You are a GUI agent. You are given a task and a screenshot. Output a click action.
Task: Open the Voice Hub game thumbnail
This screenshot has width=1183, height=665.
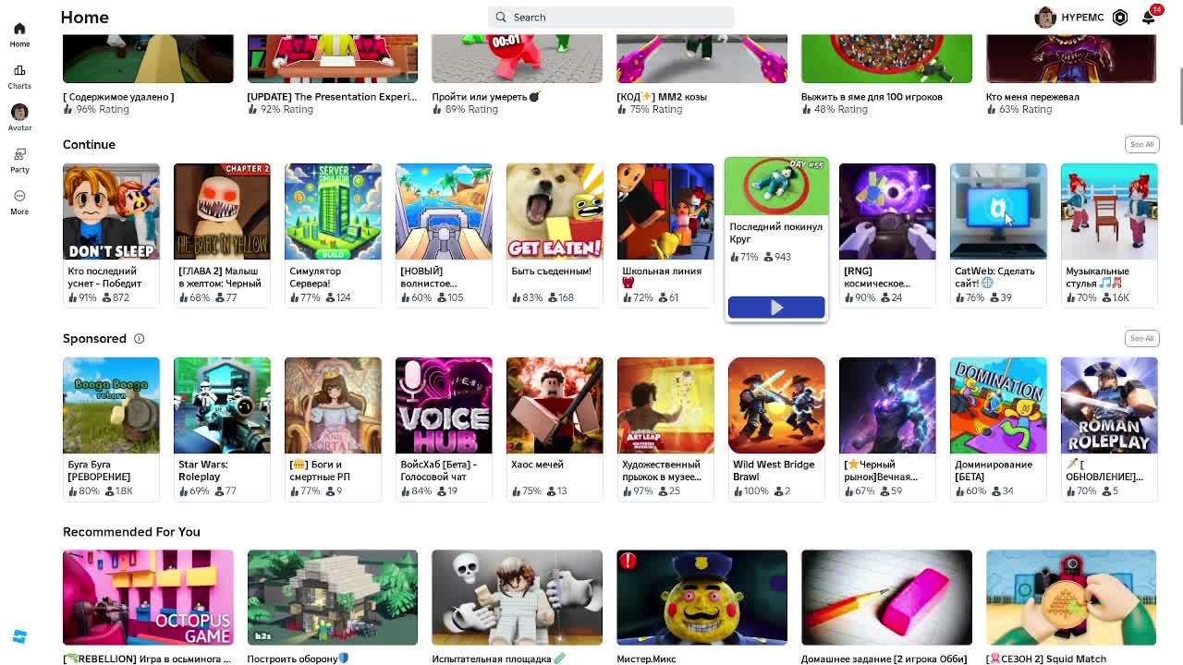(444, 405)
